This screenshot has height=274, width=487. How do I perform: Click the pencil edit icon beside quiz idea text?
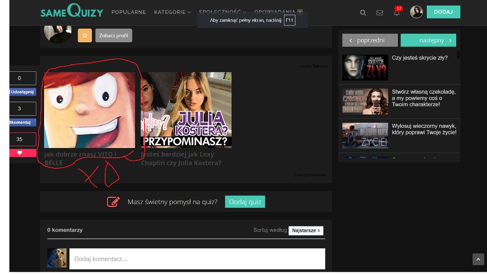point(113,202)
